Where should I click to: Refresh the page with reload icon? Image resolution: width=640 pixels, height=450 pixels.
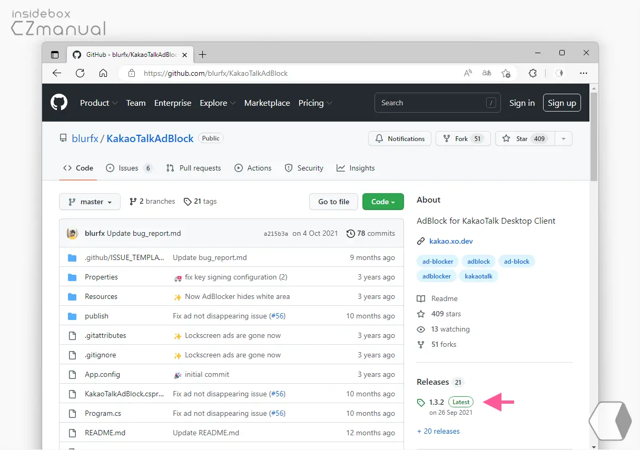80,73
